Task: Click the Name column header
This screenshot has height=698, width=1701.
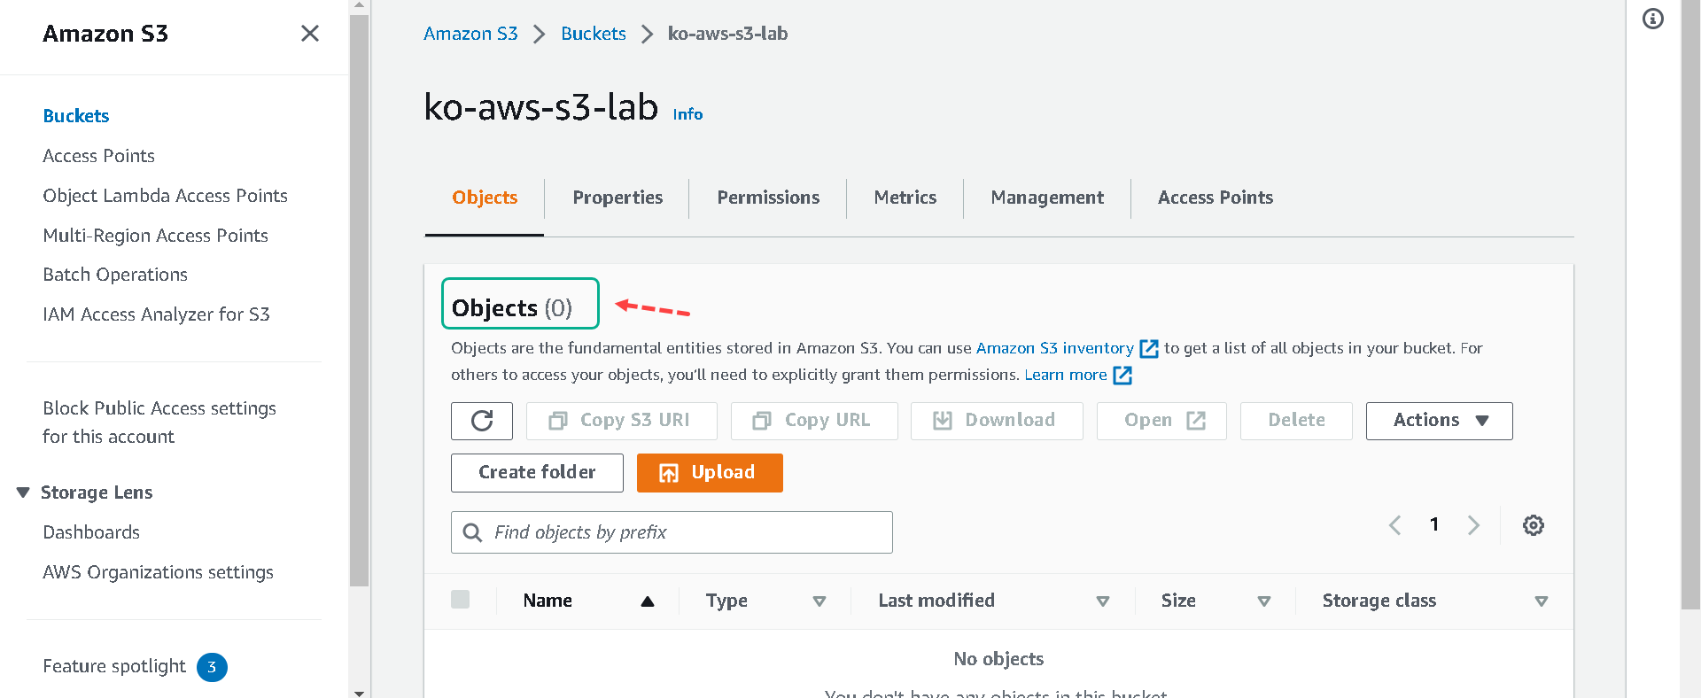Action: coord(548,601)
